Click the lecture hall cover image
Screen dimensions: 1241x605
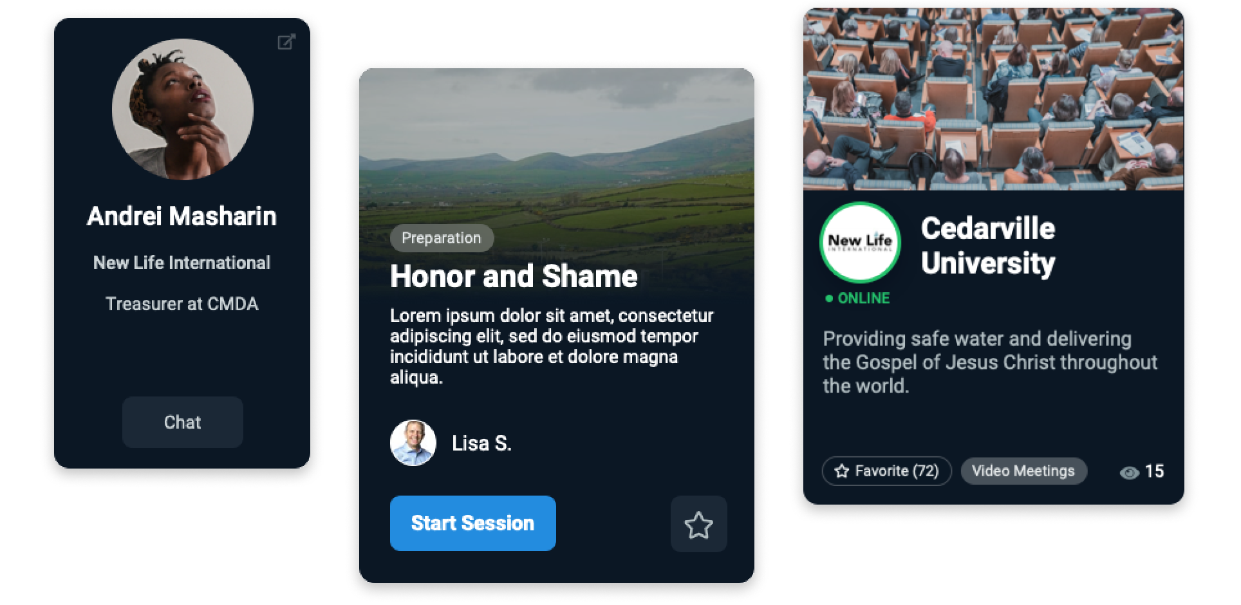click(x=993, y=99)
